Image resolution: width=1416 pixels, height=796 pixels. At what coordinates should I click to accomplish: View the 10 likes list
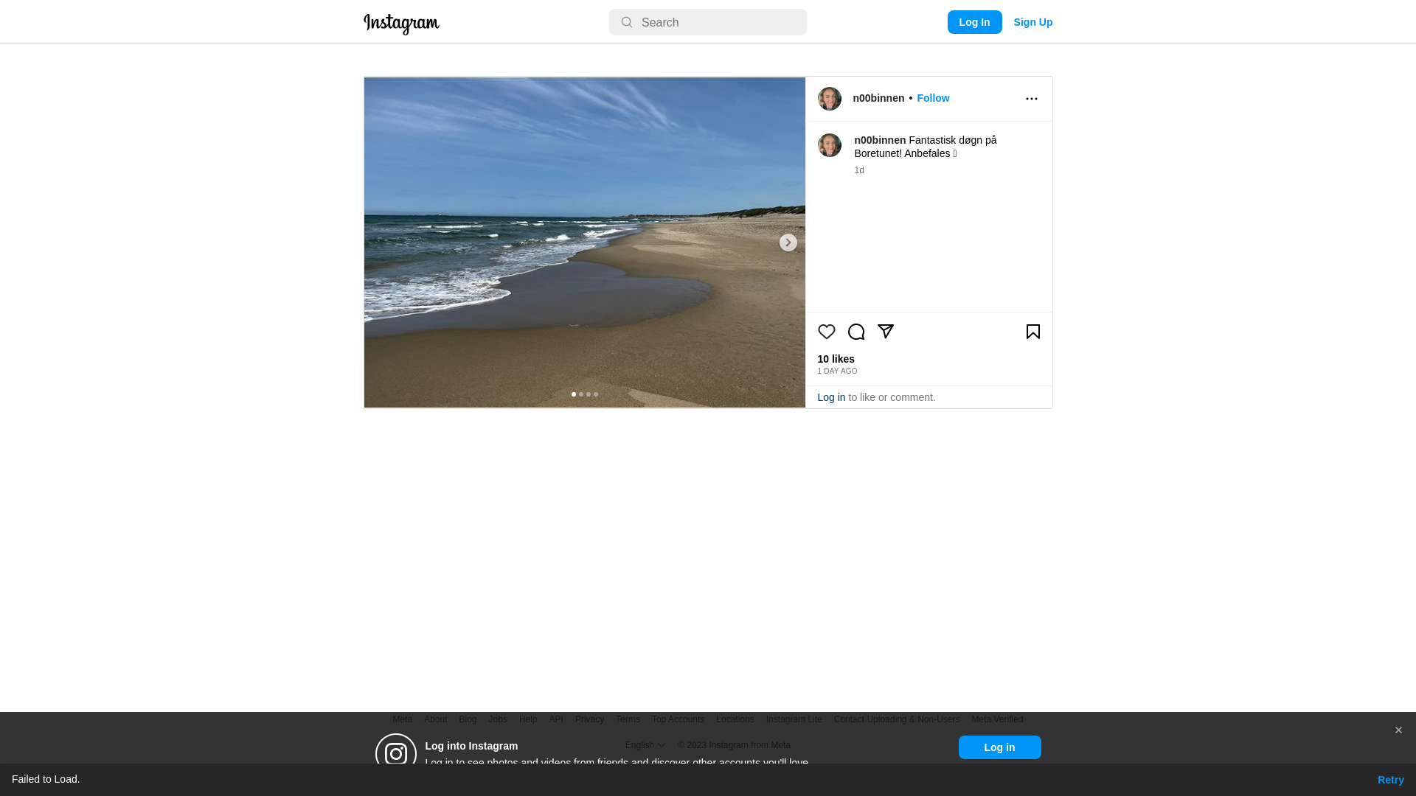(836, 359)
